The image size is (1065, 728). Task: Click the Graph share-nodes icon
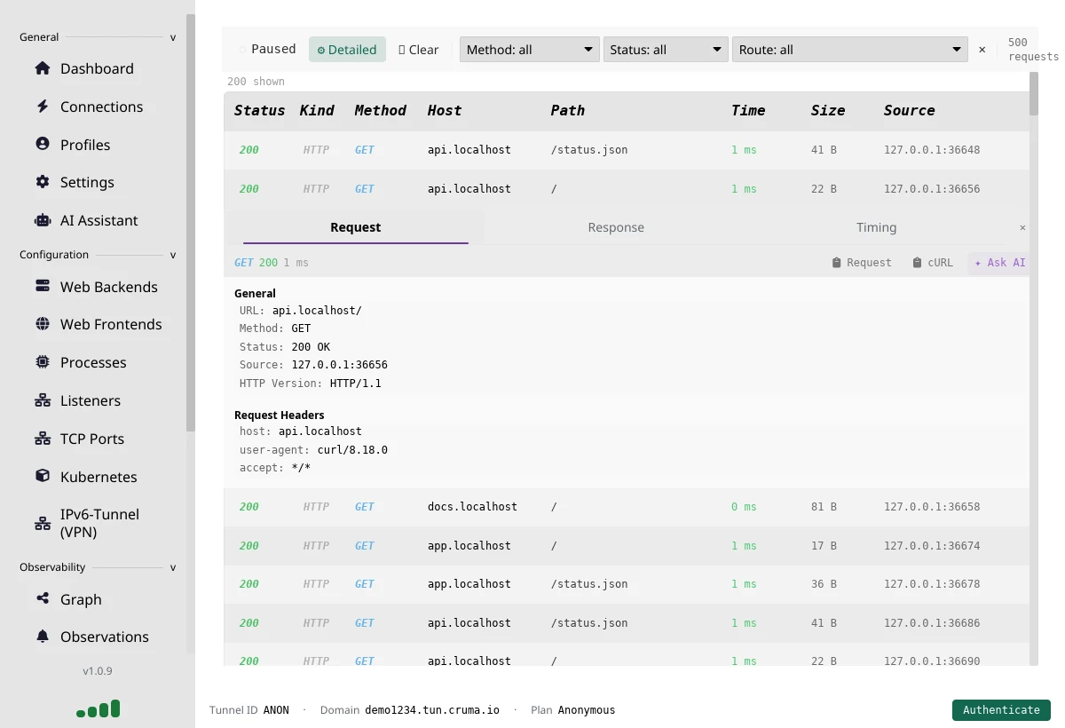click(42, 599)
